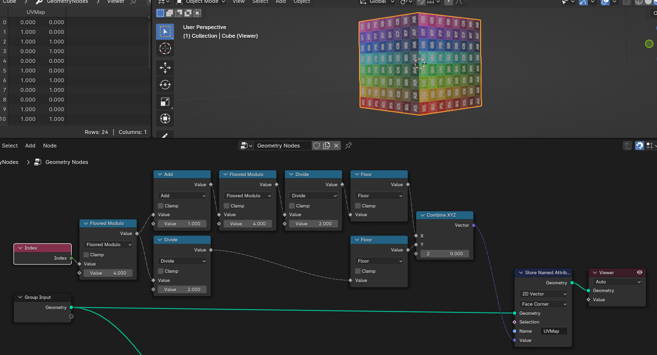Viewport: 657px width, 355px height.
Task: Collapse the Index node
Action: click(20, 248)
